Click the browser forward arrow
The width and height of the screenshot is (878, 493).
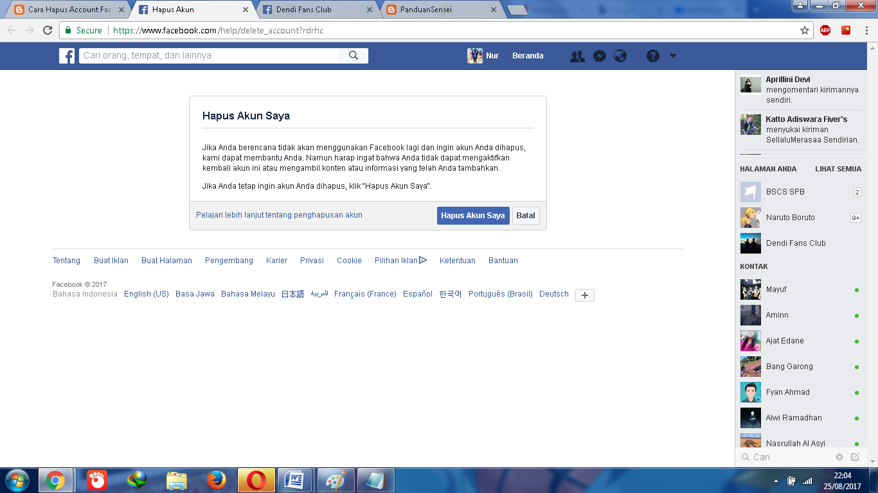(x=29, y=30)
